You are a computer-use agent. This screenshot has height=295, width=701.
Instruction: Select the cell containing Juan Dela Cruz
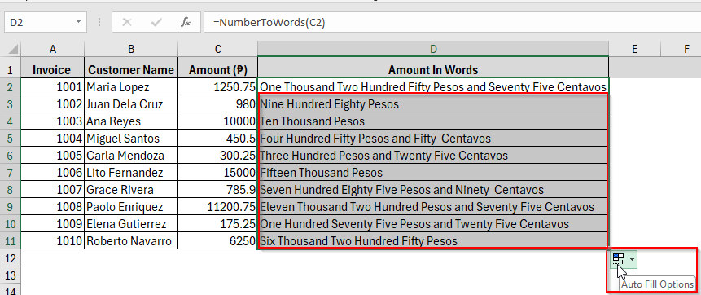131,104
